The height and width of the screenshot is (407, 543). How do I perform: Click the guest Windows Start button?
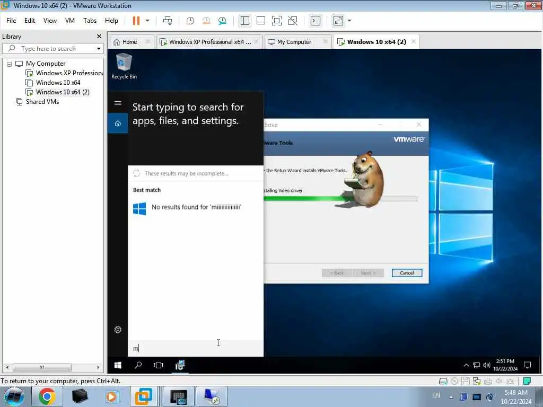(x=118, y=365)
